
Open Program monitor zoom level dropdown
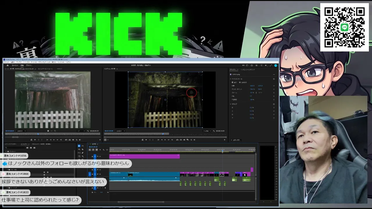pos(121,131)
